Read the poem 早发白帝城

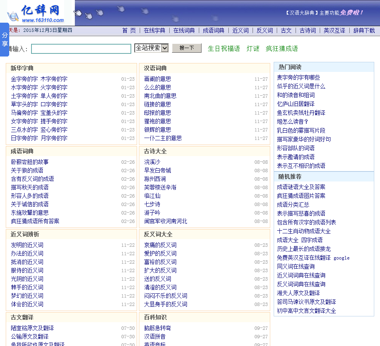point(157,171)
